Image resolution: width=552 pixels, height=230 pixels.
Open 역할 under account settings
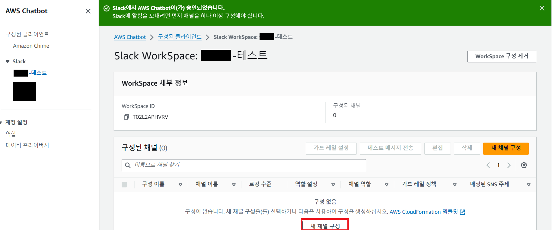(11, 134)
